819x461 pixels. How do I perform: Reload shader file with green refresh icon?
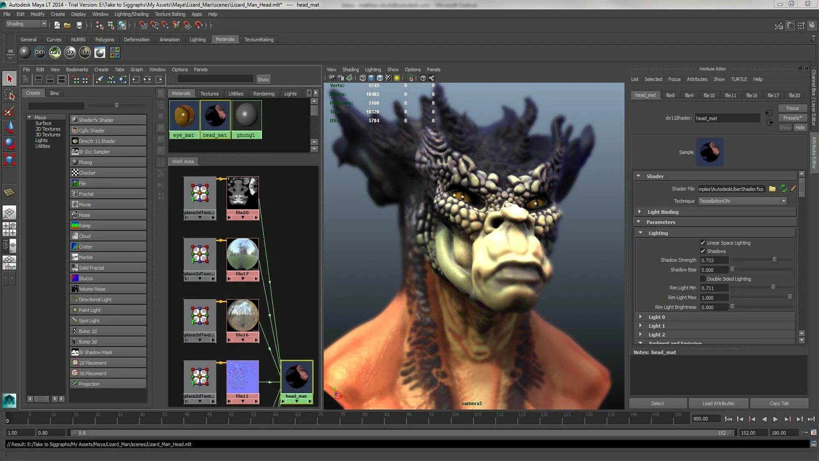pos(783,189)
